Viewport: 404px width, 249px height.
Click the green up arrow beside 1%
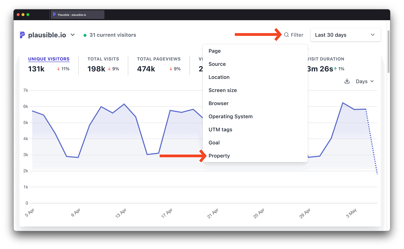[336, 68]
